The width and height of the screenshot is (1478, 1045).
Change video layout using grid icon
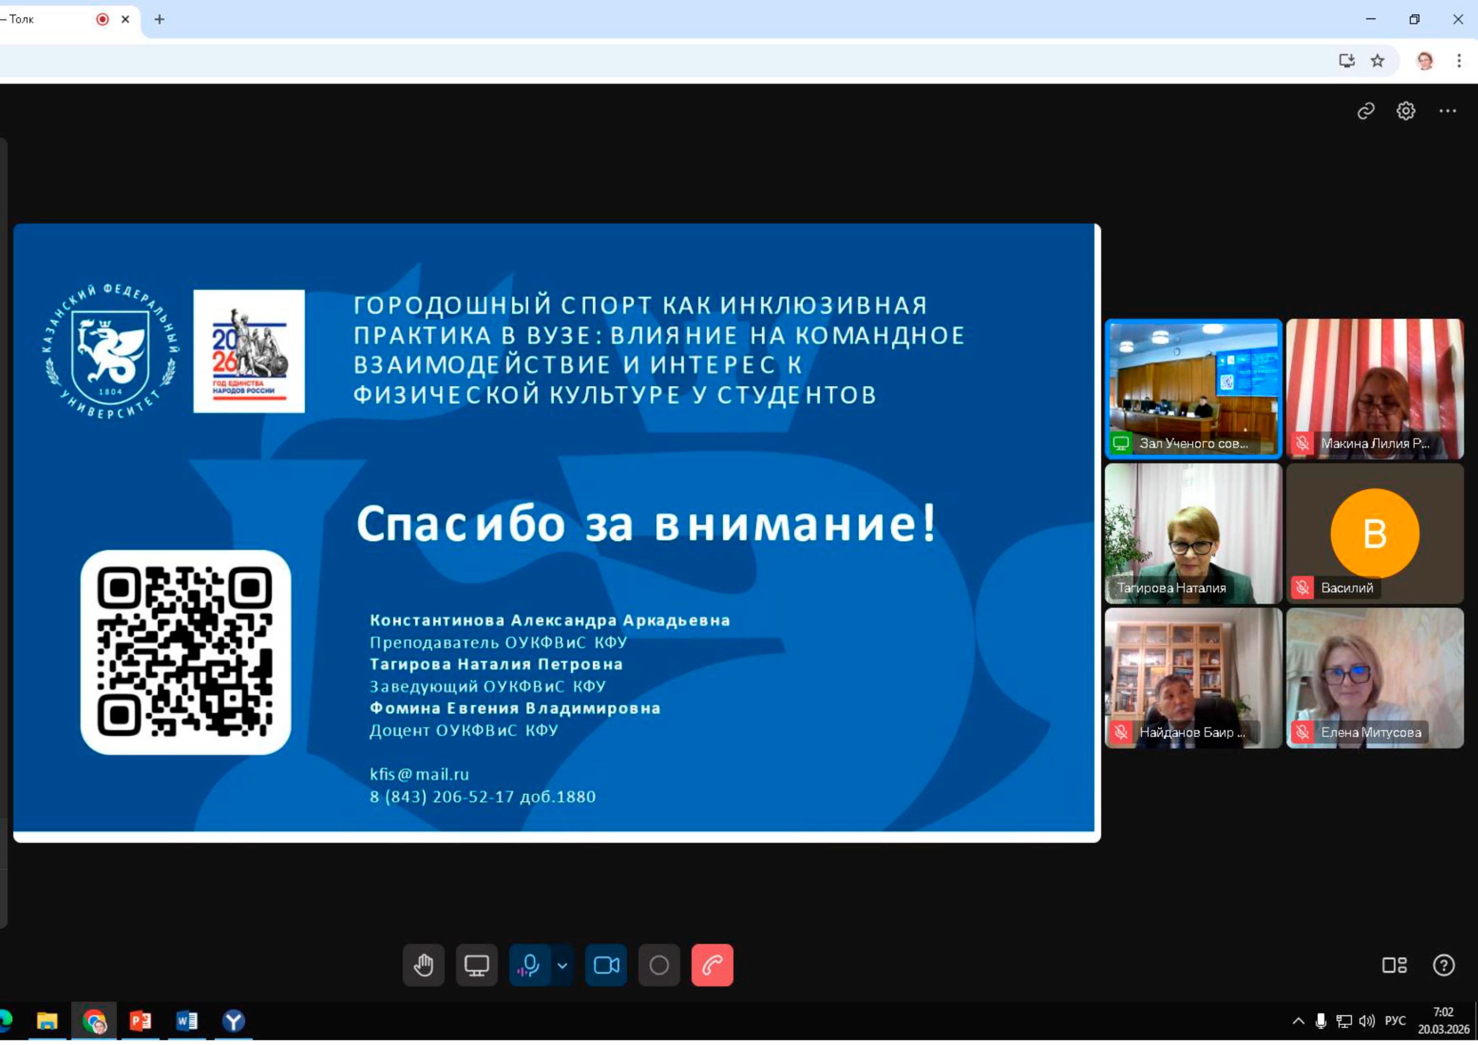(1394, 965)
